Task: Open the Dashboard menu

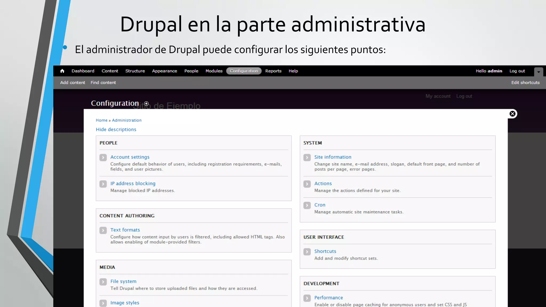Action: pyautogui.click(x=83, y=71)
